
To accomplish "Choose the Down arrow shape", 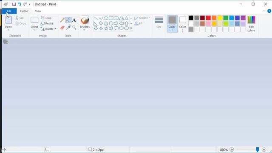I will [96, 28].
